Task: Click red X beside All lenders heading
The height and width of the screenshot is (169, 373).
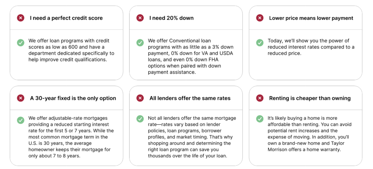Action: pos(140,98)
